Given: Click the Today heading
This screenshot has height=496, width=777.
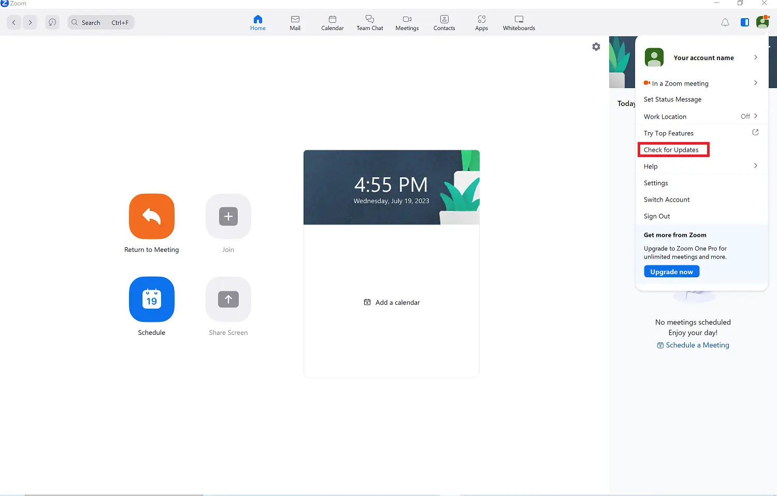Looking at the screenshot, I should (x=626, y=104).
